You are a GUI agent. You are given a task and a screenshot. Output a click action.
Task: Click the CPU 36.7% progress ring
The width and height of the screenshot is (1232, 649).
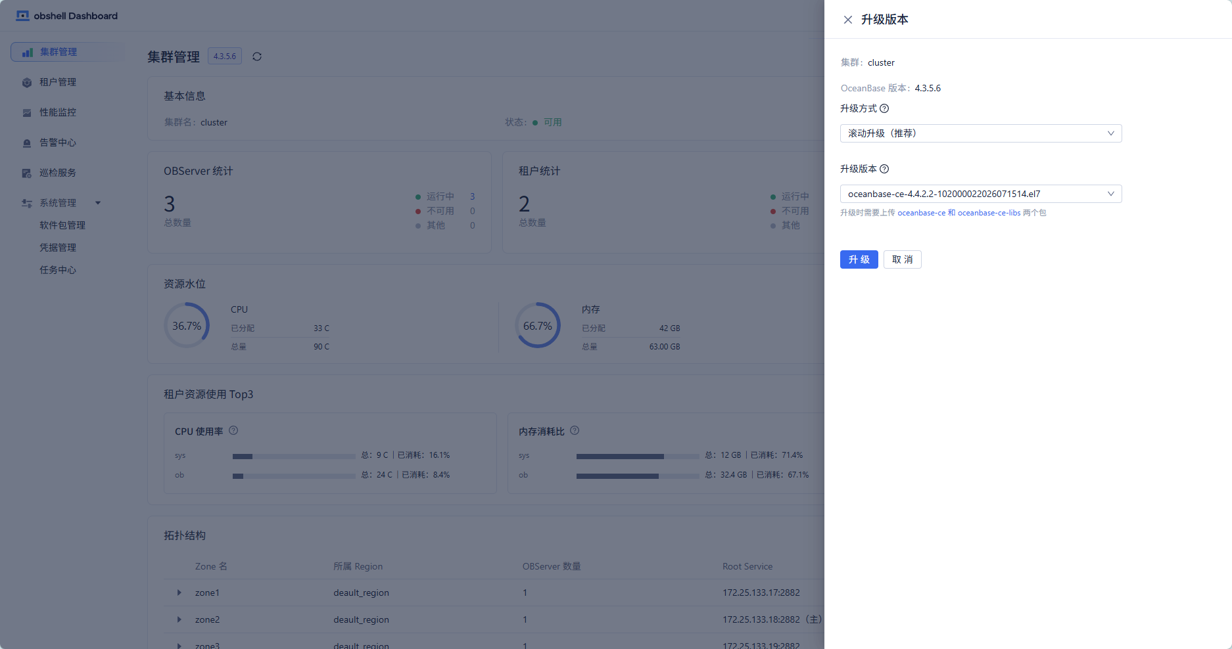tap(187, 326)
